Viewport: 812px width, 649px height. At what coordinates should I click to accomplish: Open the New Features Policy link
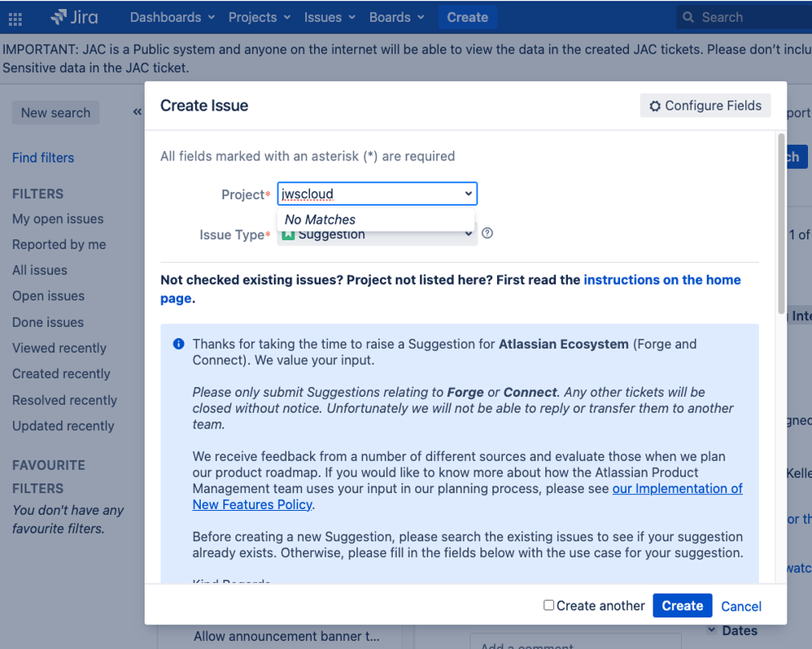[x=251, y=504]
